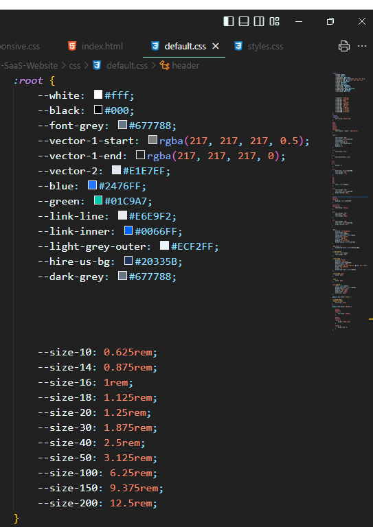The height and width of the screenshot is (527, 373).
Task: Click the HTML5 icon on index.html tab
Action: coord(72,46)
